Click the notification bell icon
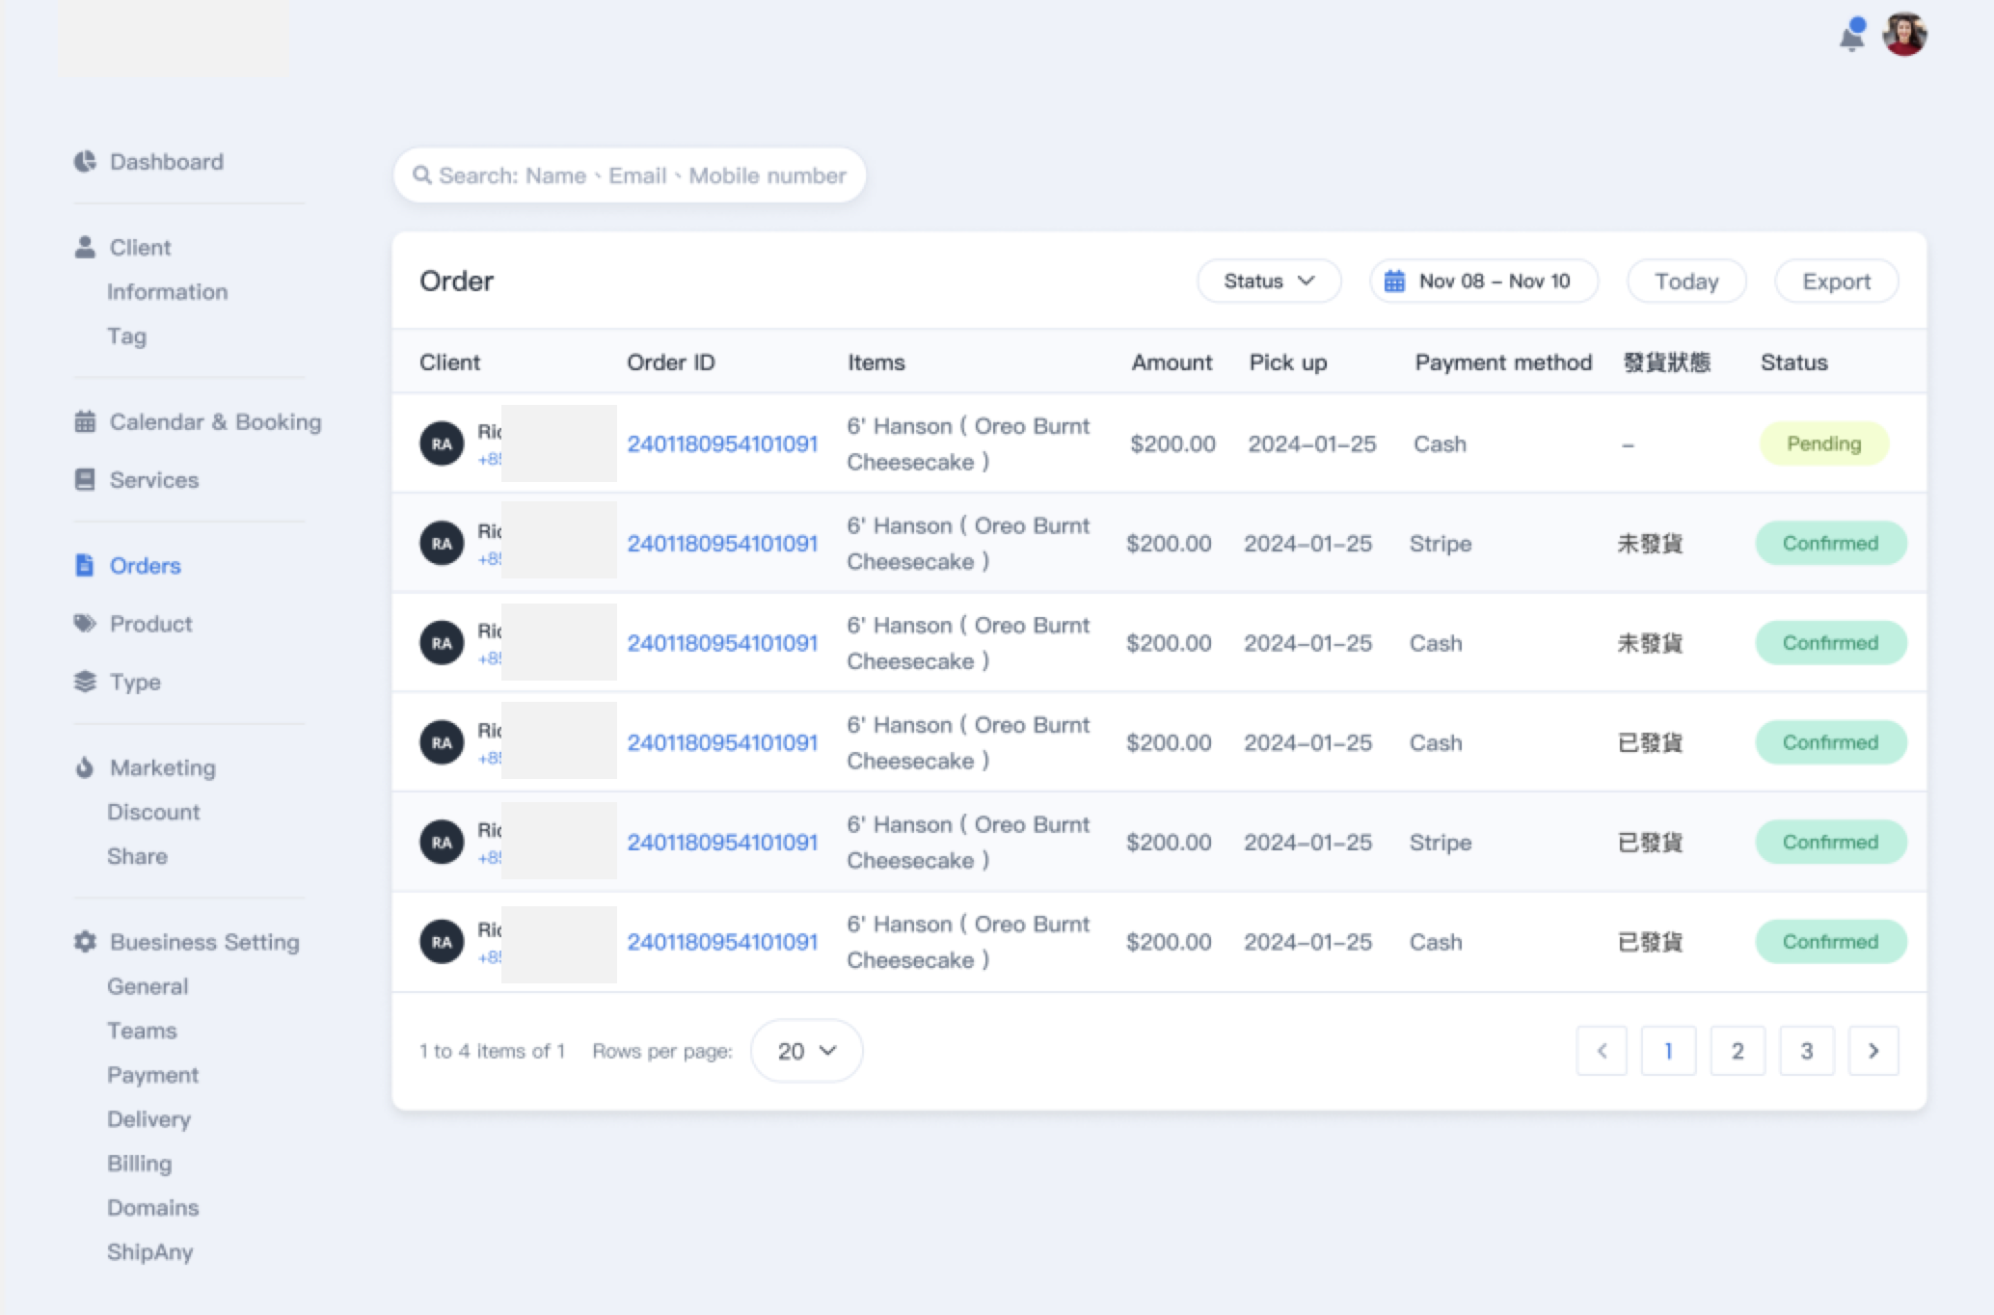 tap(1851, 36)
